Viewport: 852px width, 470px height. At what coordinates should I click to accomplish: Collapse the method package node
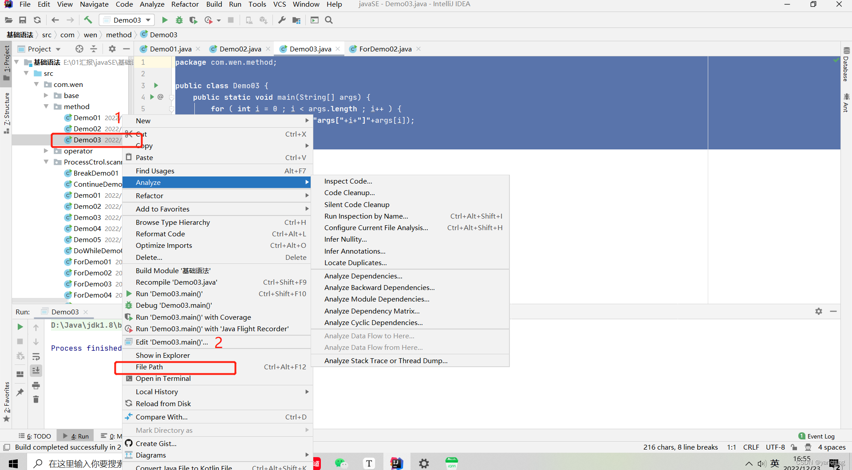click(46, 106)
